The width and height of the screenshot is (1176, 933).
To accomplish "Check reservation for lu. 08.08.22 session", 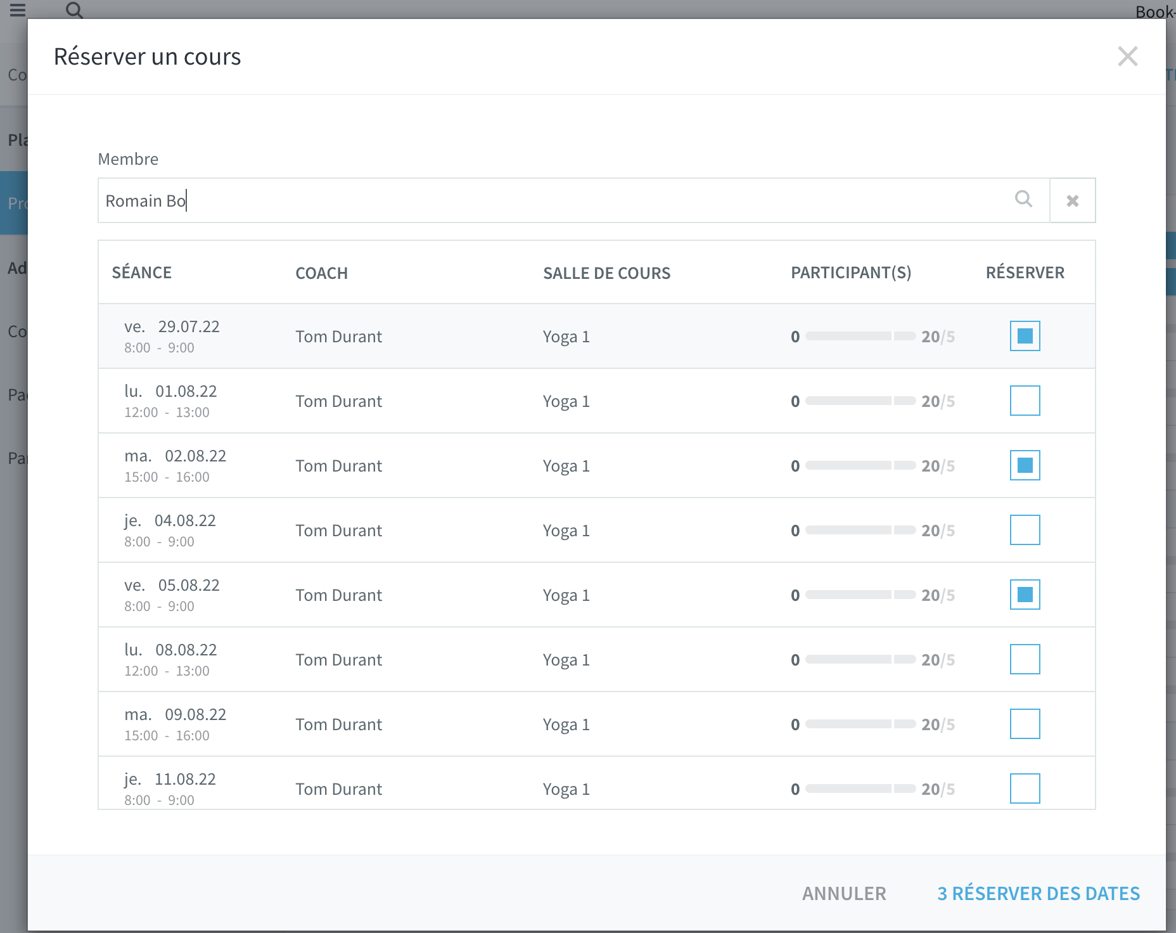I will [1025, 659].
